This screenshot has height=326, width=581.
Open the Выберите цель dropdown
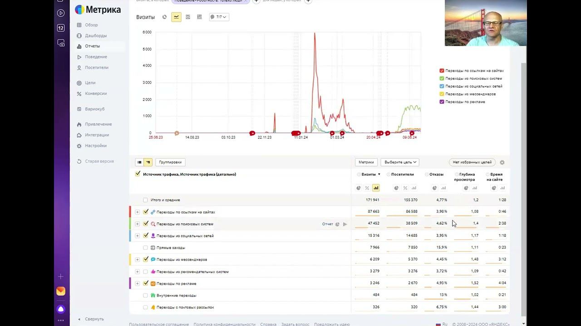click(x=399, y=162)
